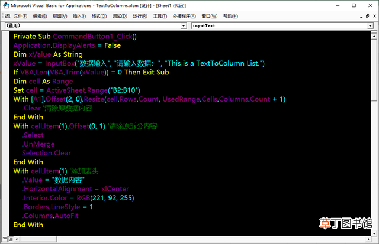Switch to Full Module View icon
Image resolution: width=379 pixels, height=244 pixels.
11,239
